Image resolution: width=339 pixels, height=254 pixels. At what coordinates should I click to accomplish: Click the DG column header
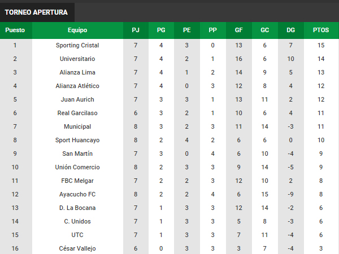click(291, 30)
